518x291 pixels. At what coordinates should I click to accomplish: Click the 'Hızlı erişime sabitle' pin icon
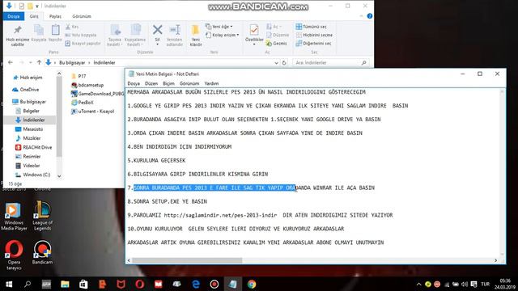[x=18, y=31]
